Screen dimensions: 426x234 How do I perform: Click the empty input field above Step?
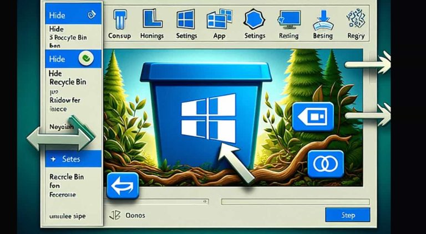click(295, 201)
